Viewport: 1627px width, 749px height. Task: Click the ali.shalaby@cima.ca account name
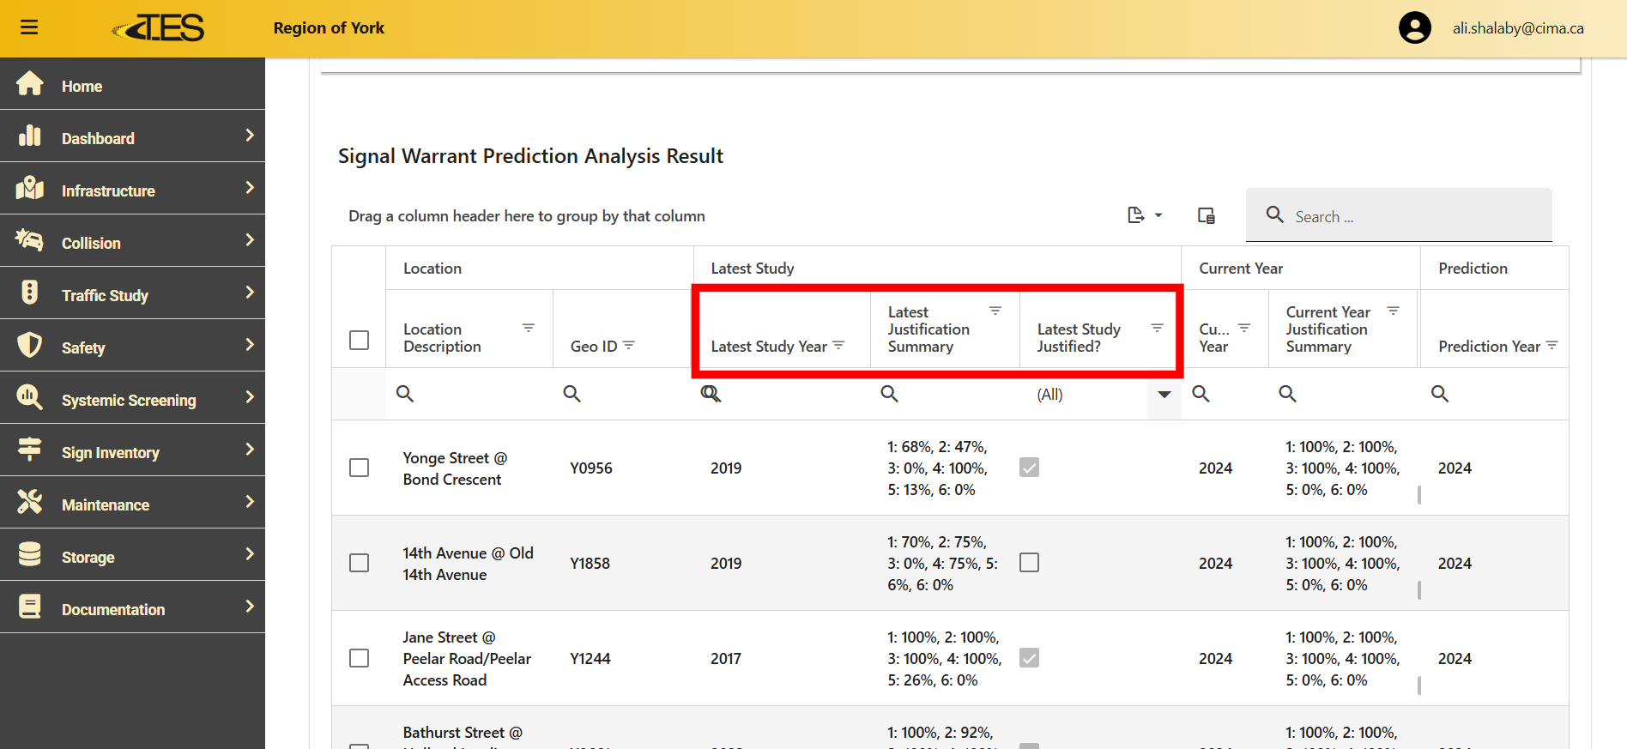click(x=1517, y=28)
